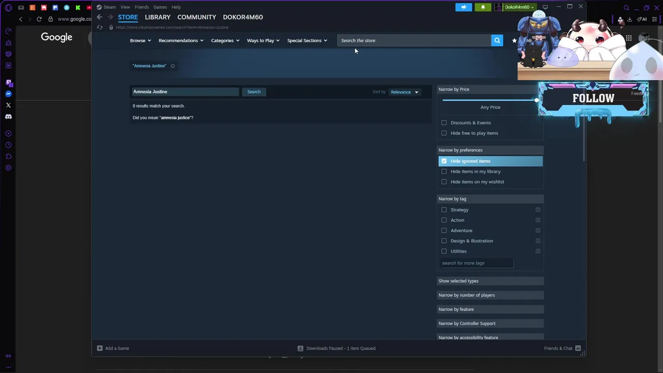Open the Ways to Play dropdown
The width and height of the screenshot is (663, 373).
coord(263,40)
